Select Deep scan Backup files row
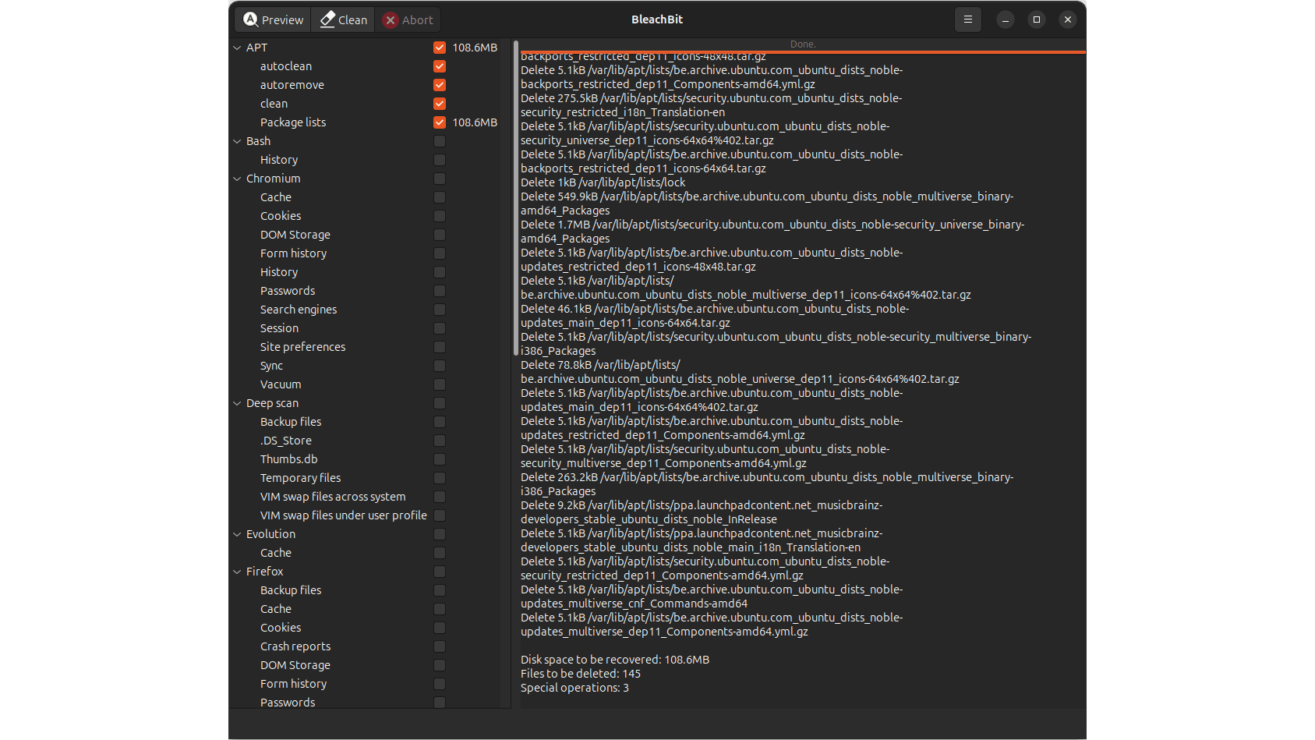Image resolution: width=1315 pixels, height=740 pixels. point(291,422)
